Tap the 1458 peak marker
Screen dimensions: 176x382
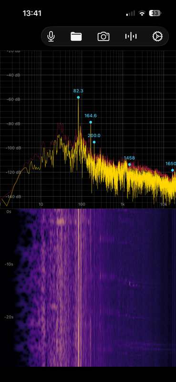pos(130,164)
